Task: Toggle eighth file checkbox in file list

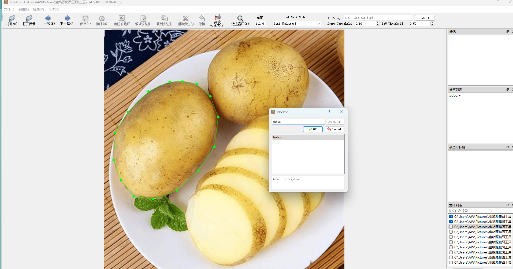Action: (x=451, y=252)
